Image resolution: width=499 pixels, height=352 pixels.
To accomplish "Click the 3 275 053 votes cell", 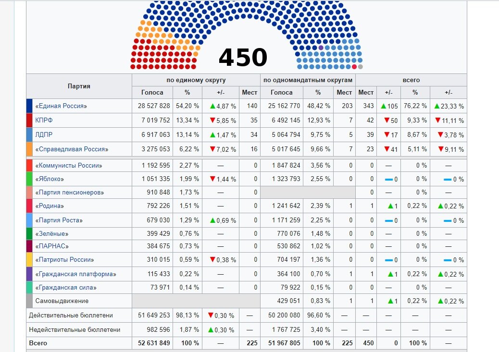I will [x=152, y=149].
